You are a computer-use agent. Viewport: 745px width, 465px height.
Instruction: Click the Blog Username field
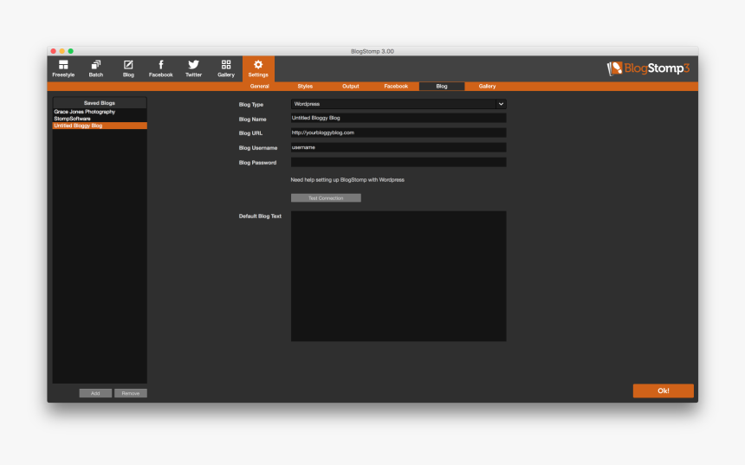[x=398, y=148]
